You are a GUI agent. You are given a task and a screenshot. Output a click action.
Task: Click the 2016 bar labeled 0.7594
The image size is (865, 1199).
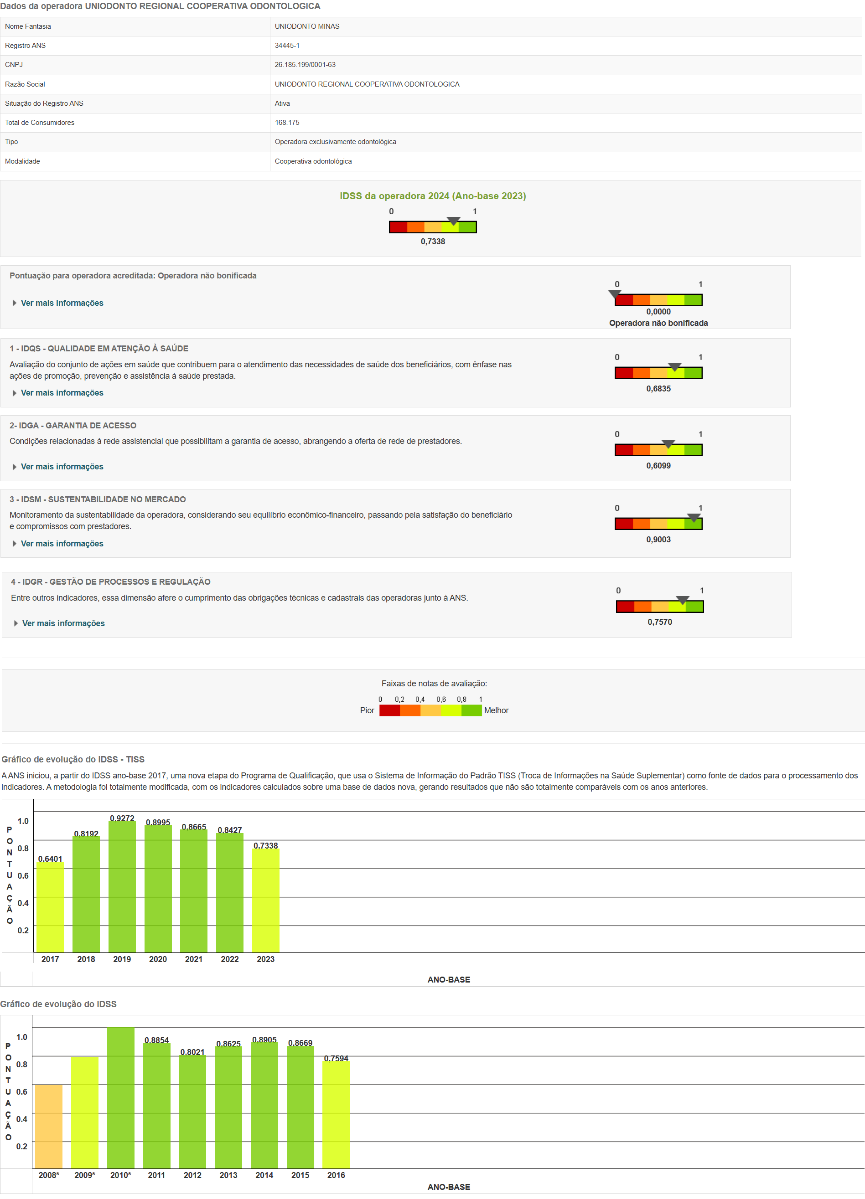point(336,1114)
